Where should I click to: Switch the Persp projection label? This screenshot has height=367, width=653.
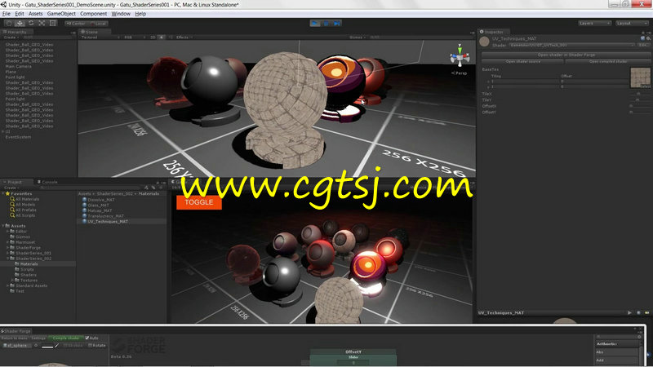click(460, 73)
